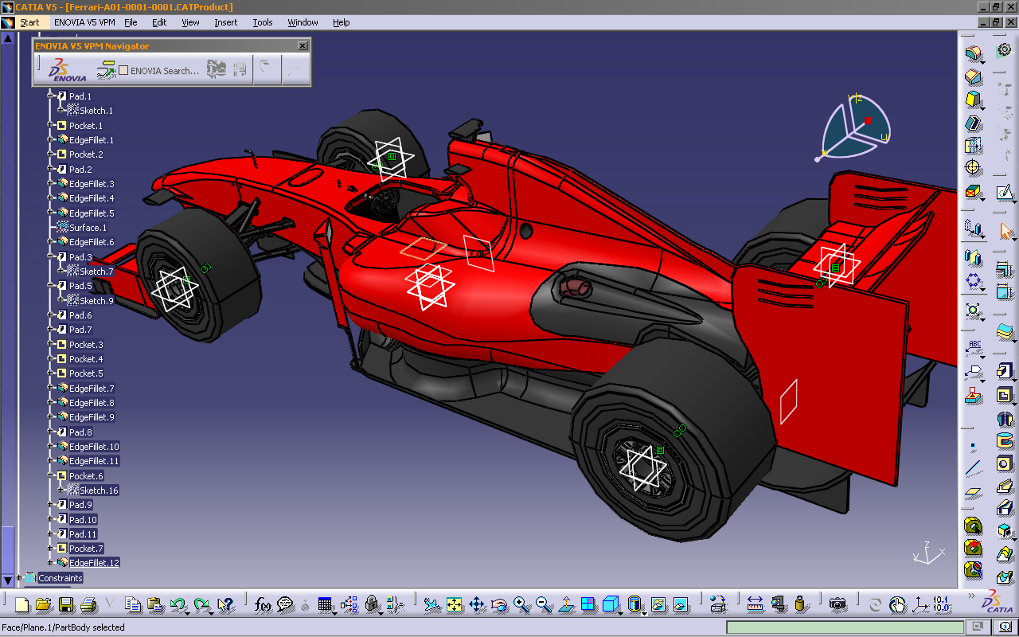
Task: Expand the Pad.1 node in the tree
Action: 49,96
